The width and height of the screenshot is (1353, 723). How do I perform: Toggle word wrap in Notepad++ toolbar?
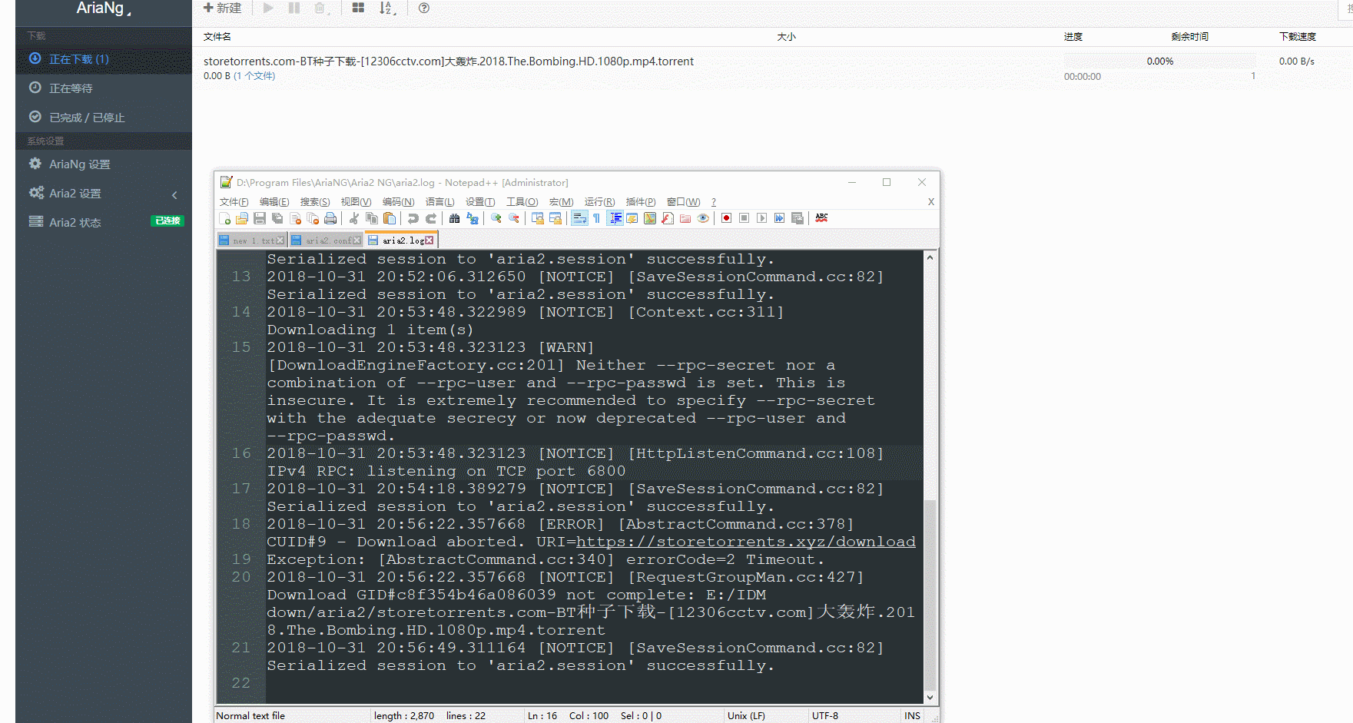[579, 219]
